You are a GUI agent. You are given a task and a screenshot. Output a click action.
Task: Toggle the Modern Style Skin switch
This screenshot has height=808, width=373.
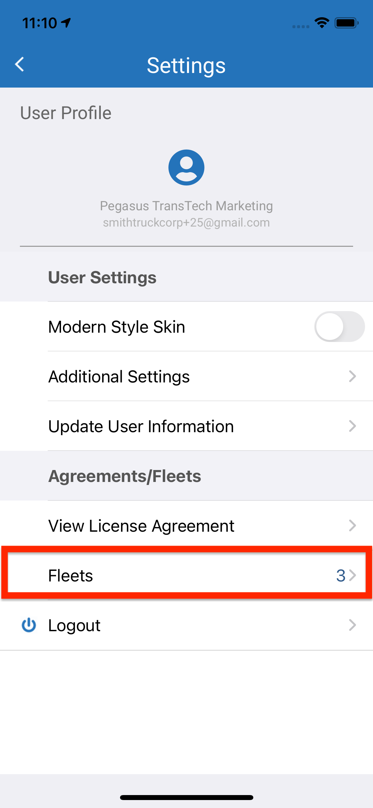[x=339, y=326]
